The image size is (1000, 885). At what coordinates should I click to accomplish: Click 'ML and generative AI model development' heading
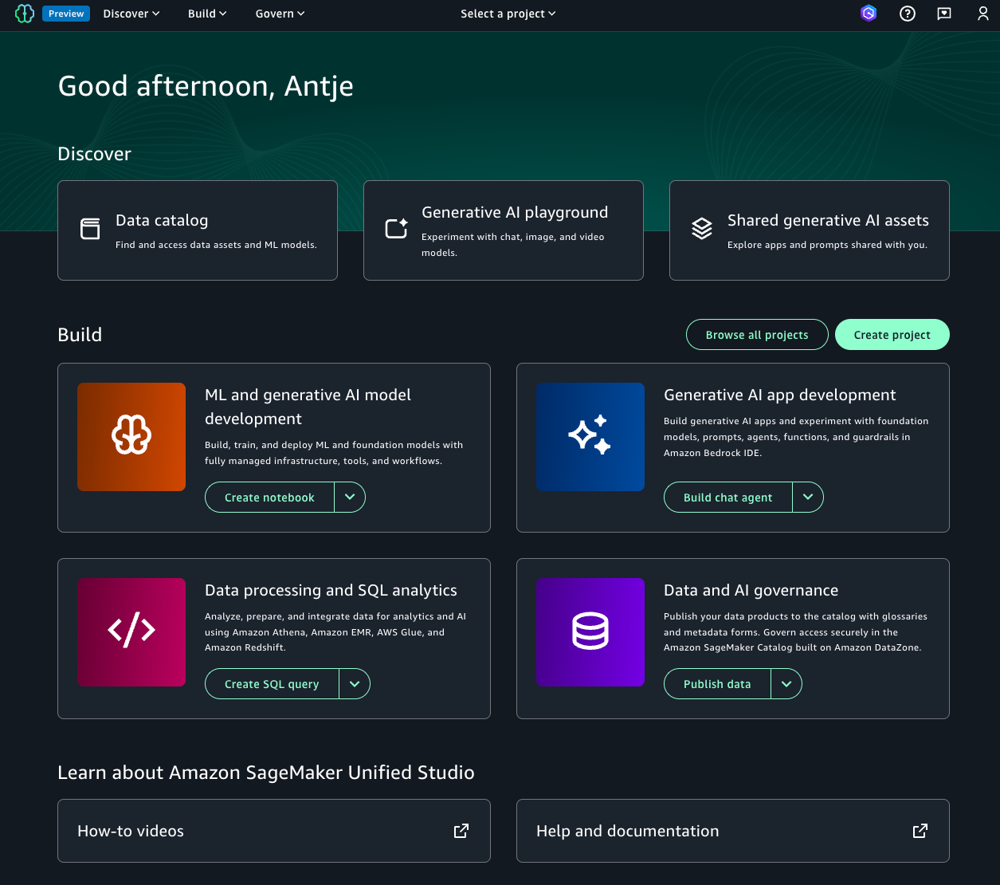[x=308, y=407]
